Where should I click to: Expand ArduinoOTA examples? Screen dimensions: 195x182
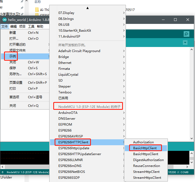point(88,112)
